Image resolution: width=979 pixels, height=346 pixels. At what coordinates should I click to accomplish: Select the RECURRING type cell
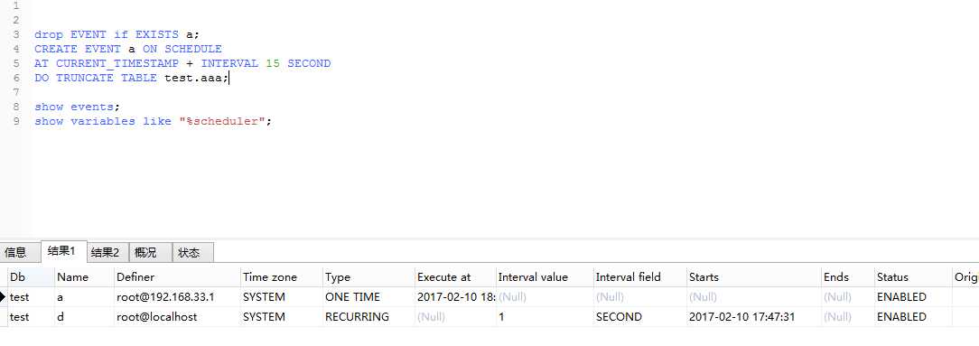tap(368, 317)
